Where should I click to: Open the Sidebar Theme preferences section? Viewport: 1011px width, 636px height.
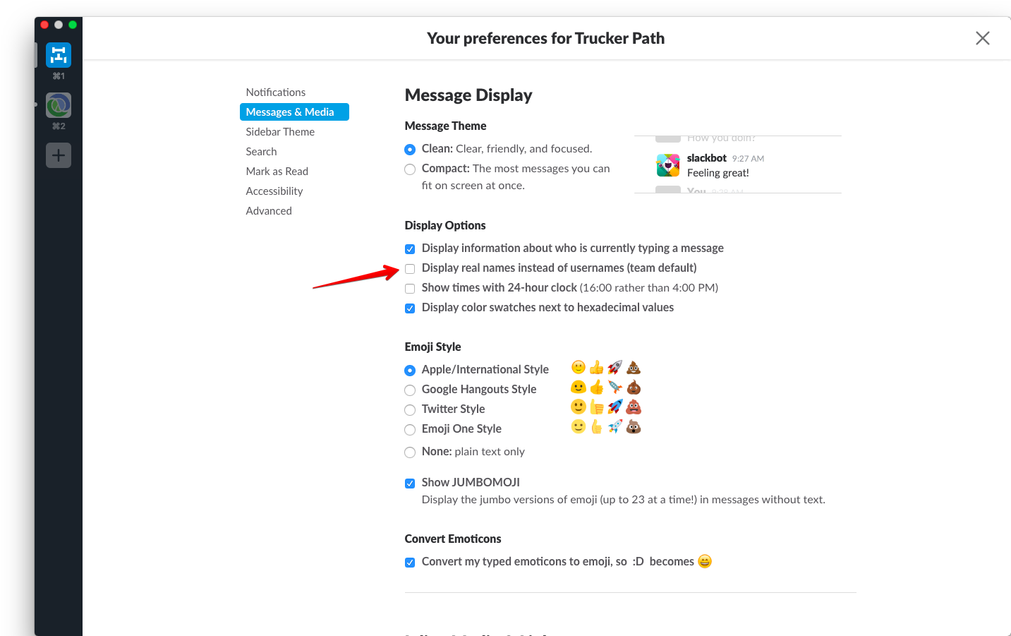pyautogui.click(x=280, y=131)
